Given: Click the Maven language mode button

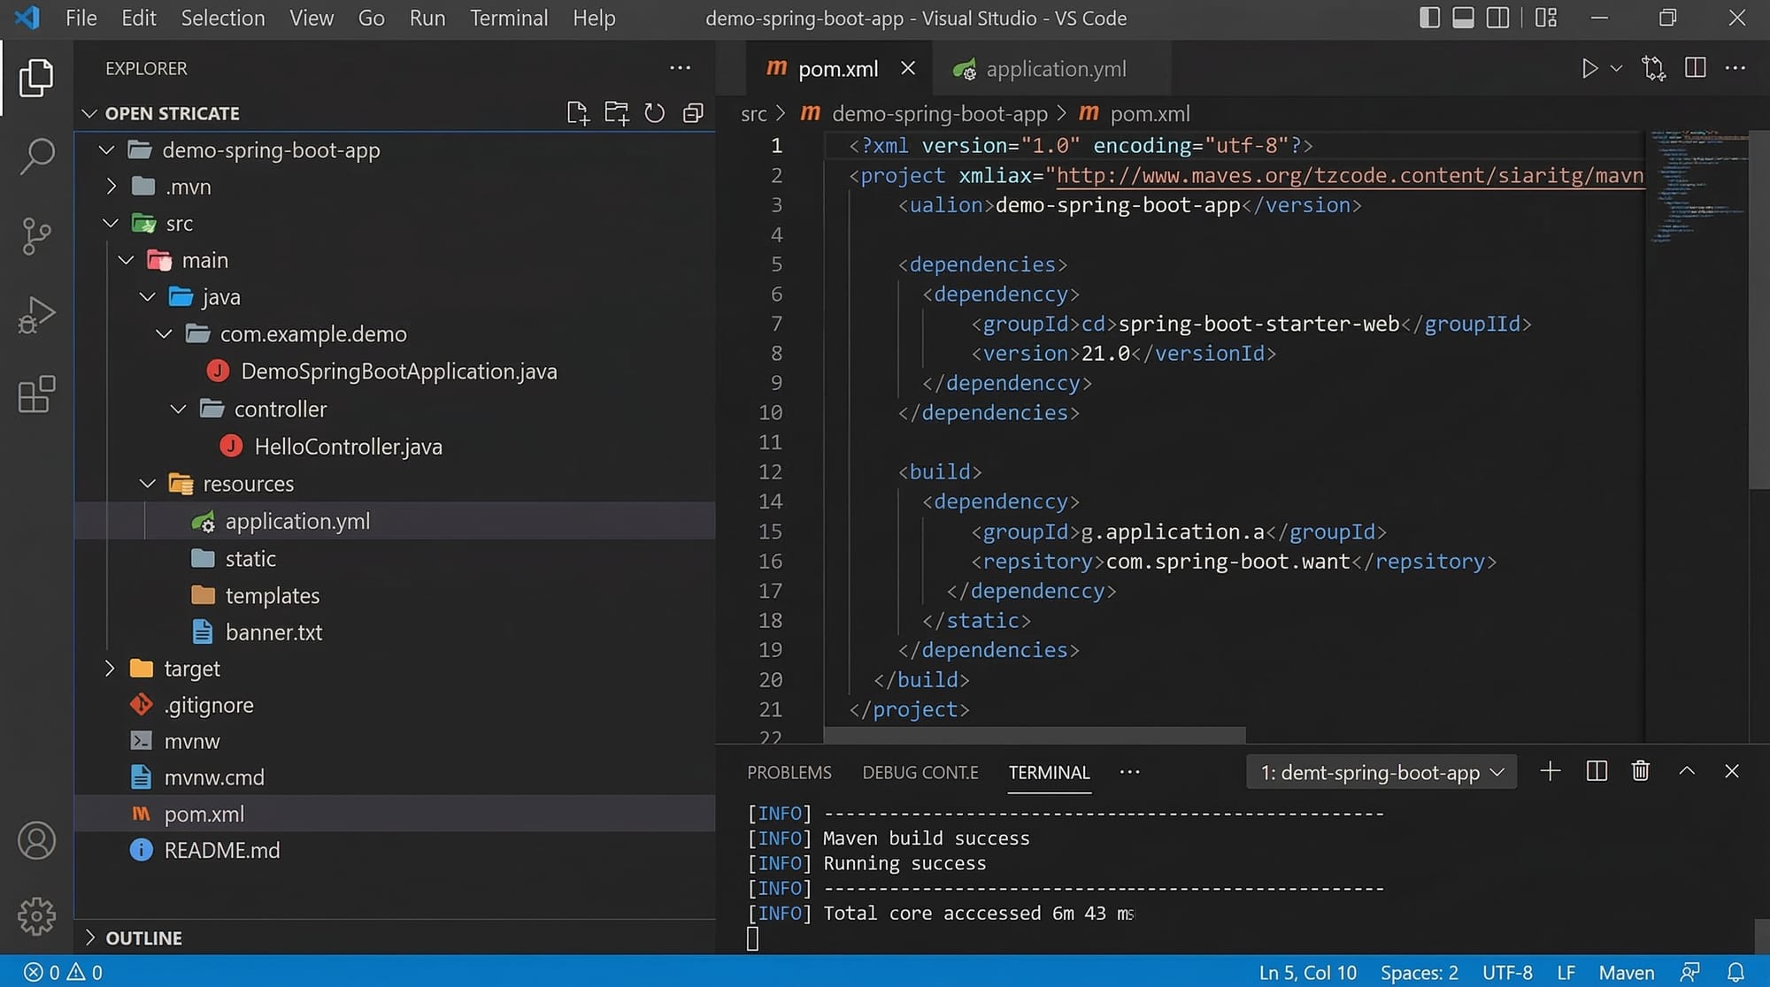Looking at the screenshot, I should click(x=1626, y=972).
